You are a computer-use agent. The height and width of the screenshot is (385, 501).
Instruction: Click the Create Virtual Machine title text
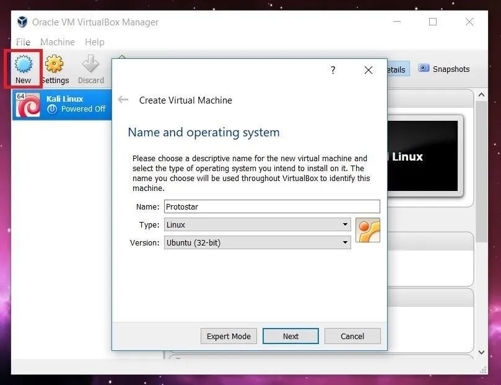tap(186, 100)
